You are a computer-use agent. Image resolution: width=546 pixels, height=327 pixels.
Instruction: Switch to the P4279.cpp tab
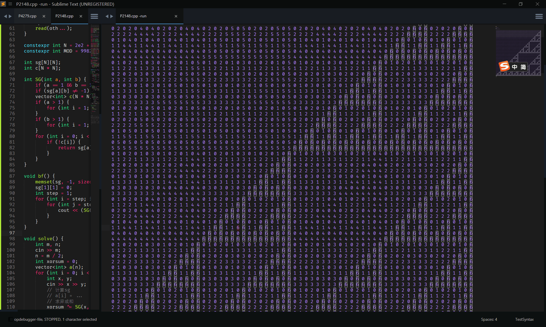[27, 16]
